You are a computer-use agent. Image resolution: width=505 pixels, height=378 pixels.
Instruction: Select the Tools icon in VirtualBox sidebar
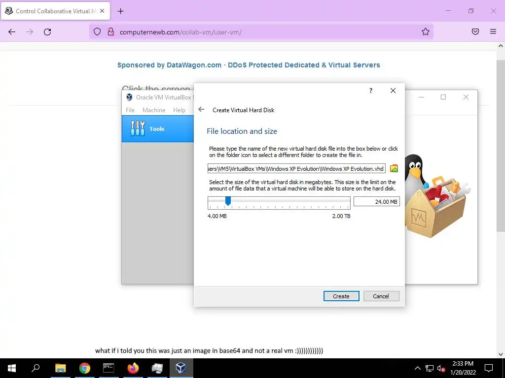[x=138, y=128]
